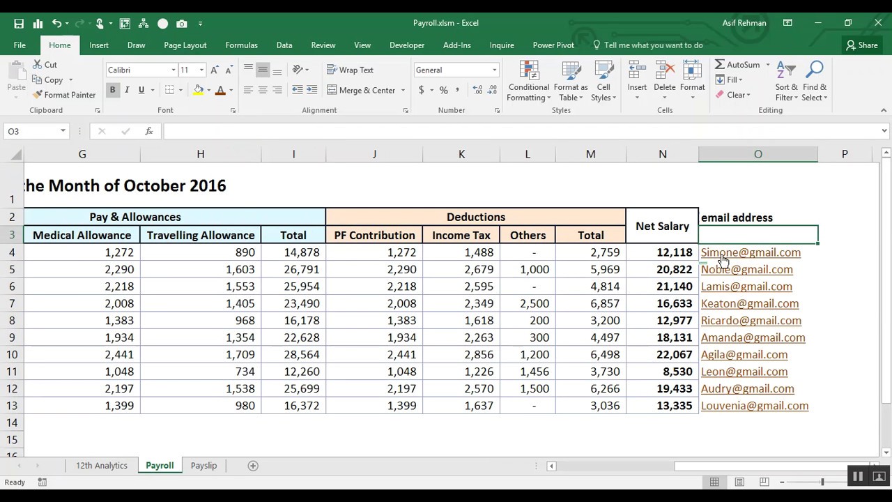Click the Cut scissors button
The height and width of the screenshot is (502, 892).
45,64
